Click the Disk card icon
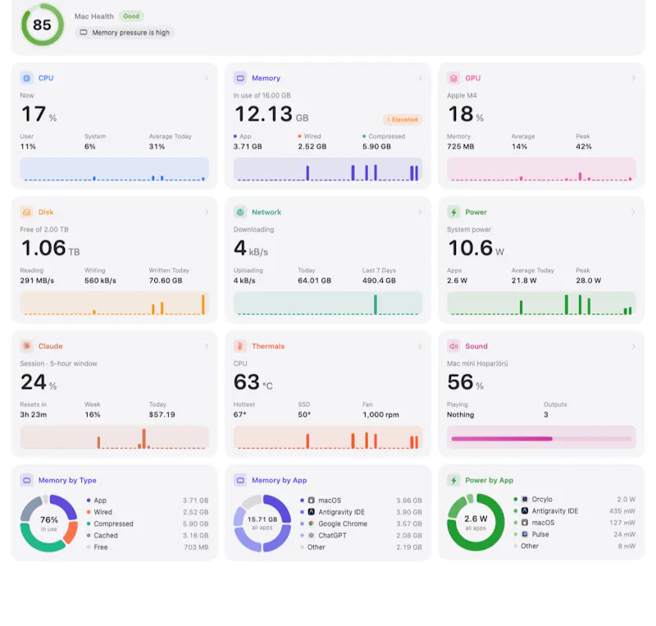Viewport: 656px width, 626px height. [27, 212]
